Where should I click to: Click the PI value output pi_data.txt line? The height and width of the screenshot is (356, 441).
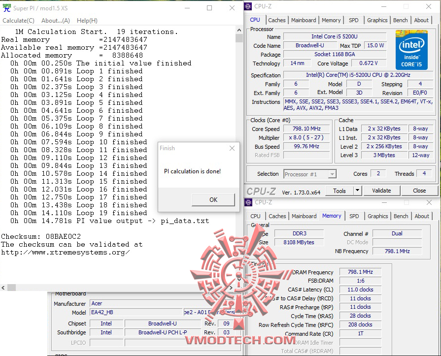click(x=110, y=221)
